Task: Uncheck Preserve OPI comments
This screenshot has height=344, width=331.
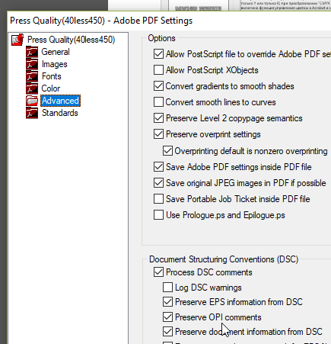Action: click(x=167, y=317)
